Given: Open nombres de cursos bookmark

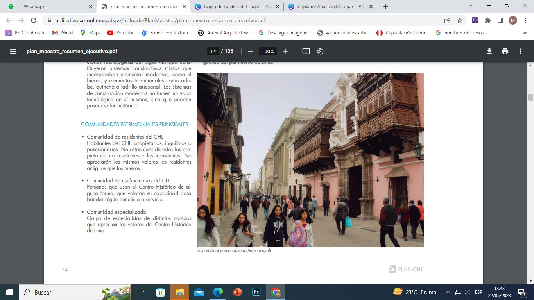Looking at the screenshot, I should coord(461,33).
